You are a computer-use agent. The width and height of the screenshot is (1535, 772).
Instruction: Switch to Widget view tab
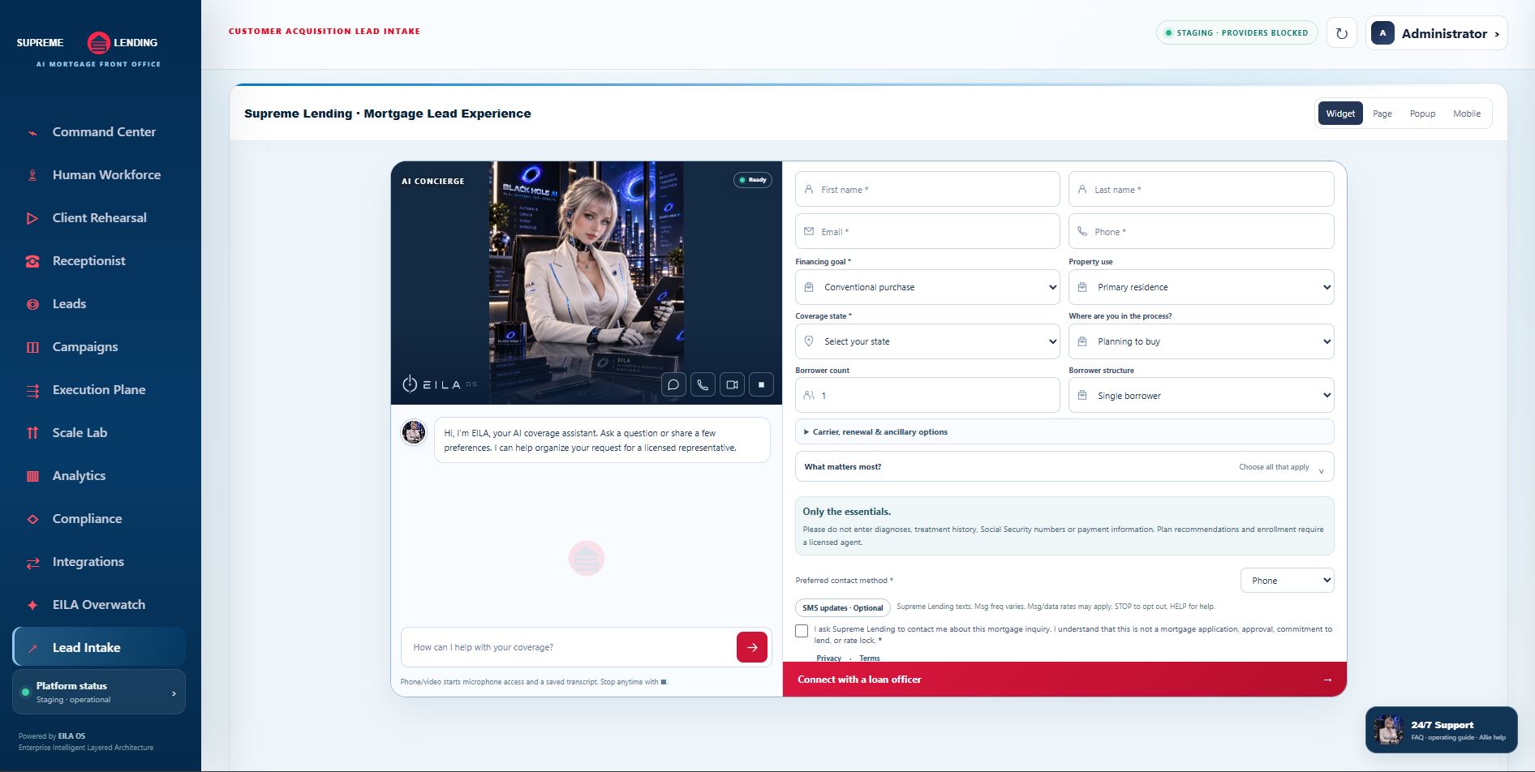(1340, 114)
